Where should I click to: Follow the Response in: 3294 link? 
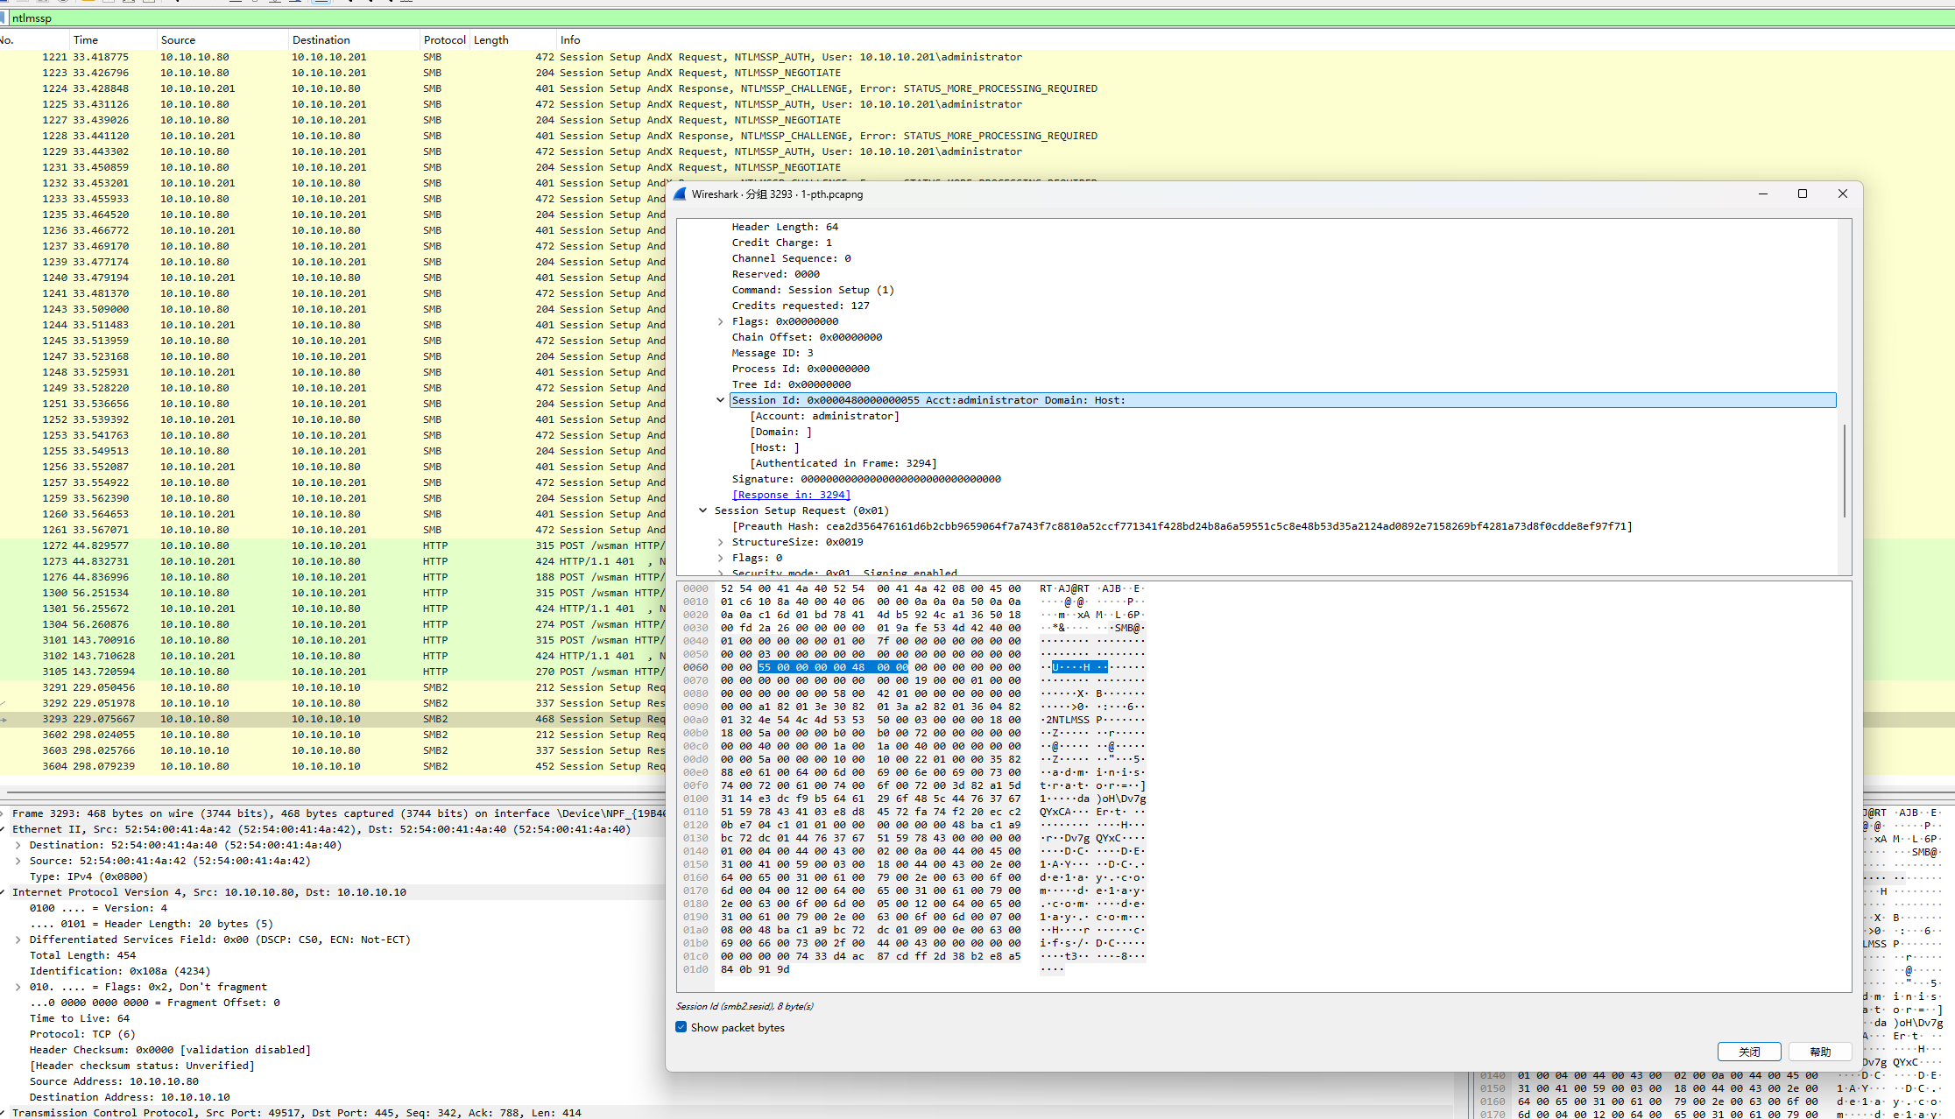(x=791, y=495)
